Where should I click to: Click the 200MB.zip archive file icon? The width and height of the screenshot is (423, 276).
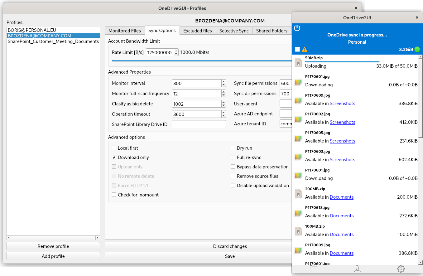click(299, 194)
